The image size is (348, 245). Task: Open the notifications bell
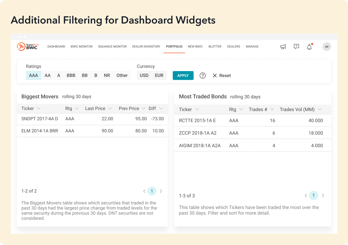(x=309, y=47)
